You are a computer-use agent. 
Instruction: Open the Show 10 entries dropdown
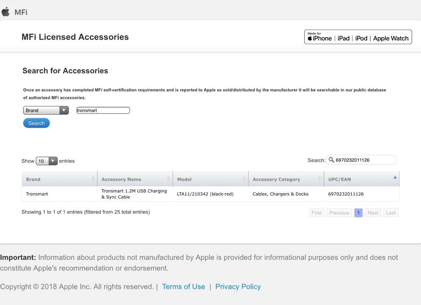click(x=46, y=161)
